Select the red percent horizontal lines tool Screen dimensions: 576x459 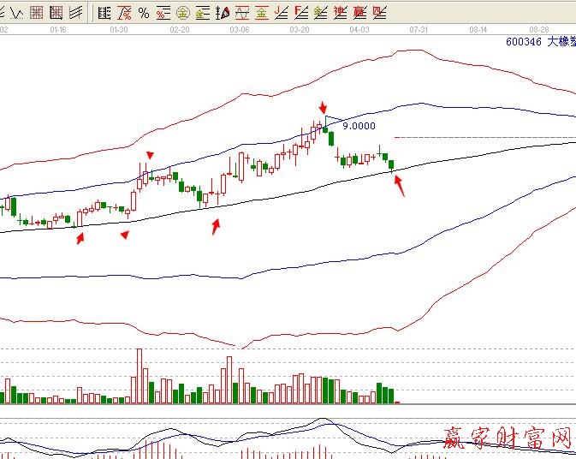point(163,13)
